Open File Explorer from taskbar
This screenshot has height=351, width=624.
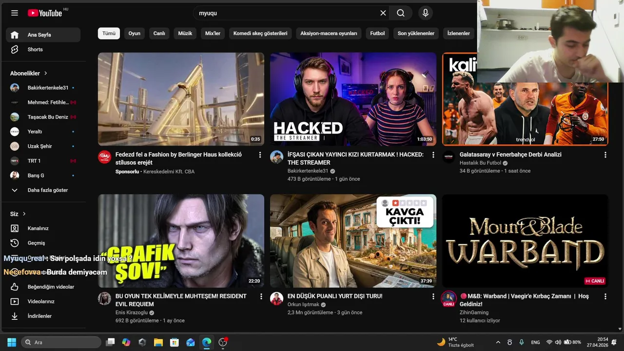[x=158, y=342]
